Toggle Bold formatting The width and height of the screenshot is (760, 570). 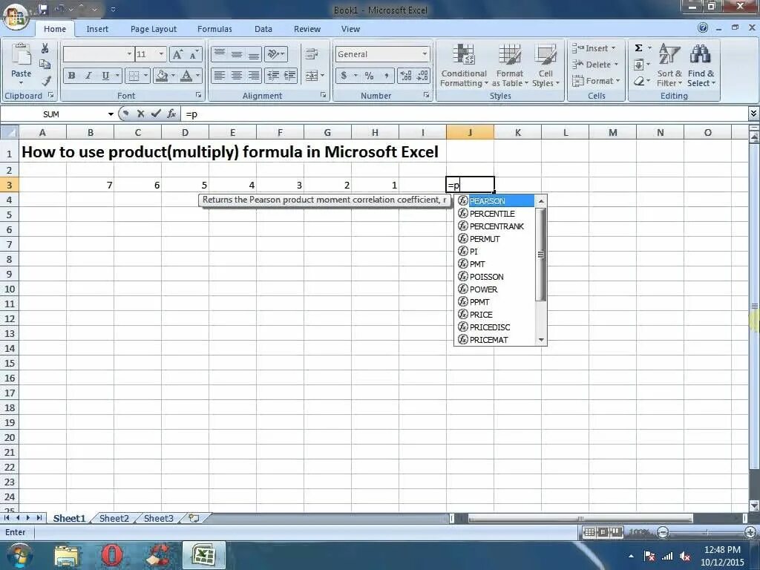coord(72,76)
